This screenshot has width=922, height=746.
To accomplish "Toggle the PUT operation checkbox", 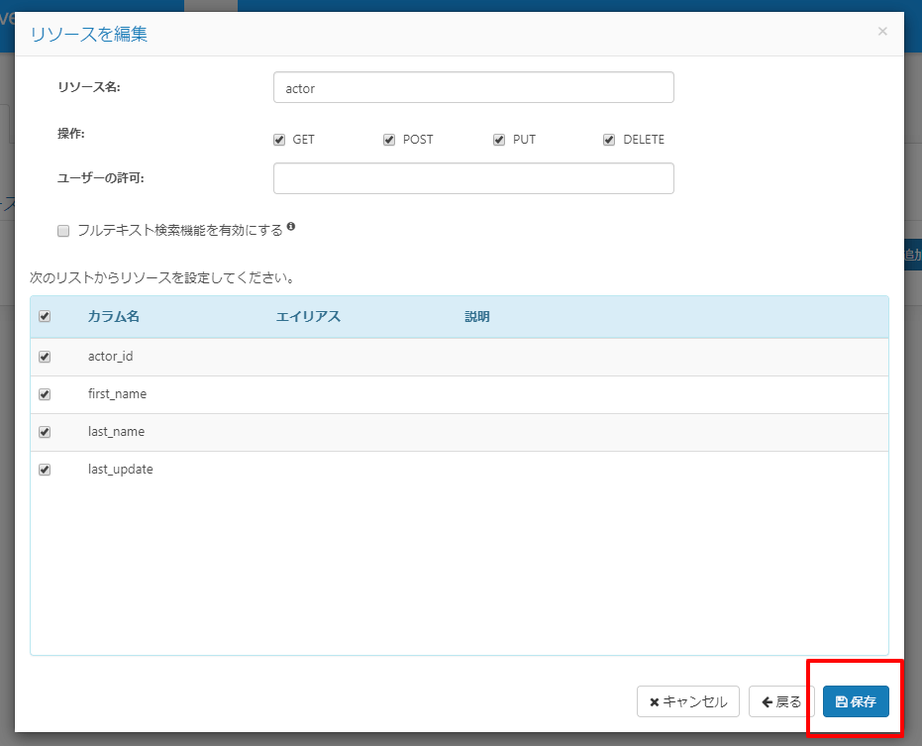I will click(499, 140).
